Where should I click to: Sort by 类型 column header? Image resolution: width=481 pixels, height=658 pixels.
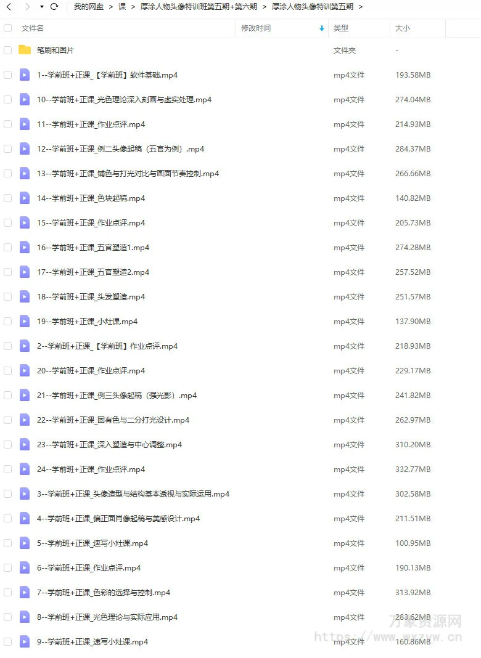tap(340, 28)
